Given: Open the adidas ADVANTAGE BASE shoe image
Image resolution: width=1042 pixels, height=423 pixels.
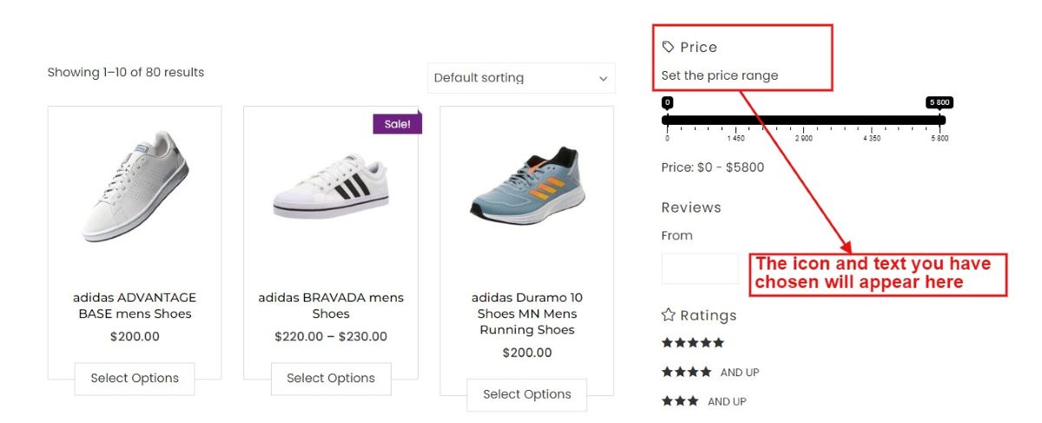Looking at the screenshot, I should (135, 185).
